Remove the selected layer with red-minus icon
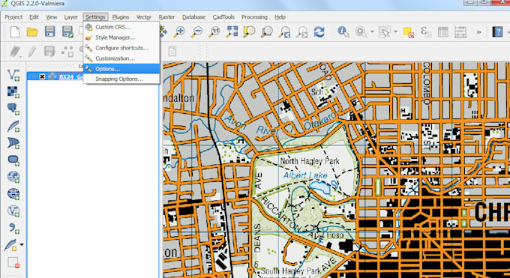510x278 pixels. point(13,262)
